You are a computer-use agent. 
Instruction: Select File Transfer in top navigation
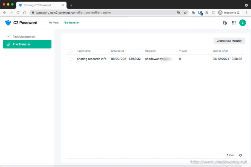pos(71,23)
